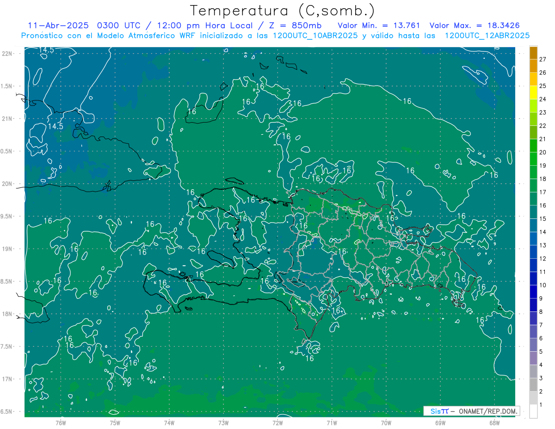Click the "69W" longitude axis label
555x429 pixels.
pyautogui.click(x=440, y=423)
